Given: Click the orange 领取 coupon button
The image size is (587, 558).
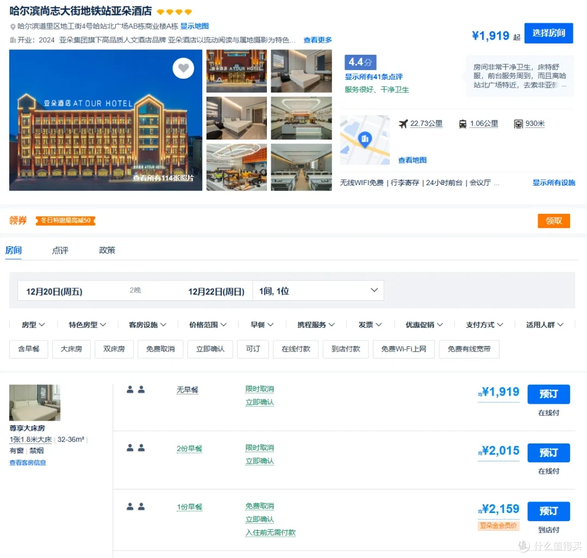Looking at the screenshot, I should 554,221.
